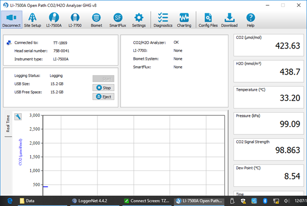Image resolution: width=307 pixels, height=206 pixels.
Task: Click the Logging Status value Logging
Action: tap(56, 76)
